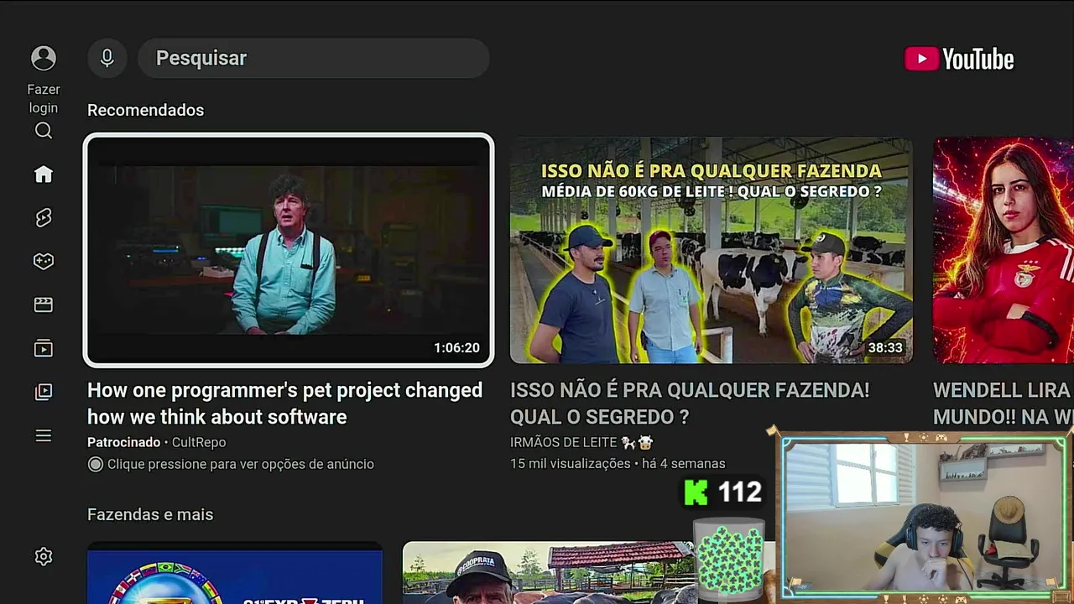Click the account avatar icon above Fazer login
This screenshot has width=1074, height=604.
pos(44,58)
